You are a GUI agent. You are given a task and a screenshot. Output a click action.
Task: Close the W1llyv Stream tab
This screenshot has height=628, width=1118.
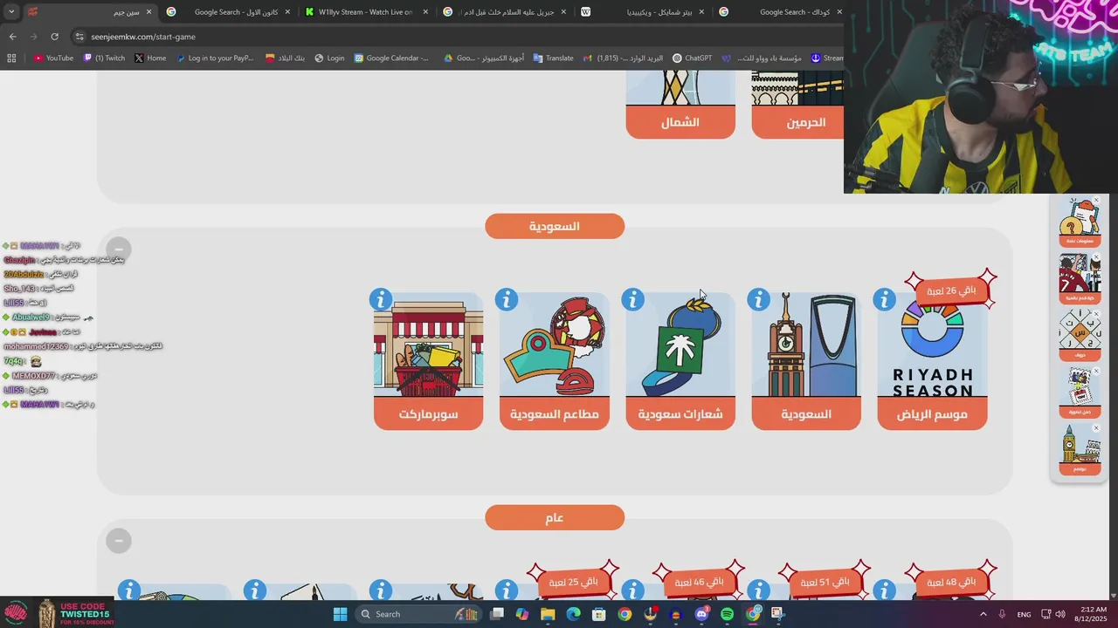425,12
